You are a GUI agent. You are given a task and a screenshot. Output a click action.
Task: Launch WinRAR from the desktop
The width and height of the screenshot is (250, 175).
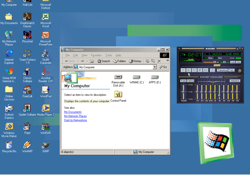click(x=46, y=128)
